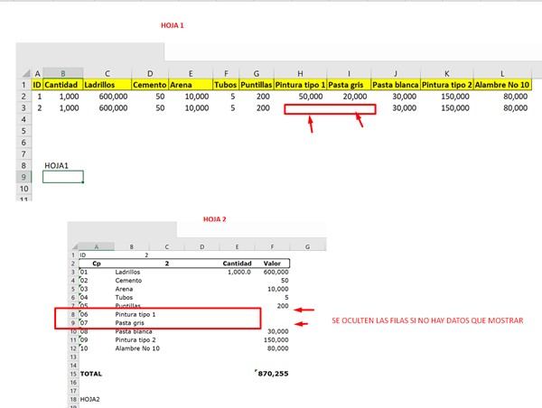This screenshot has height=408, width=542.
Task: Click the 'Pasta gris' row label in Hoja 2
Action: coord(129,322)
